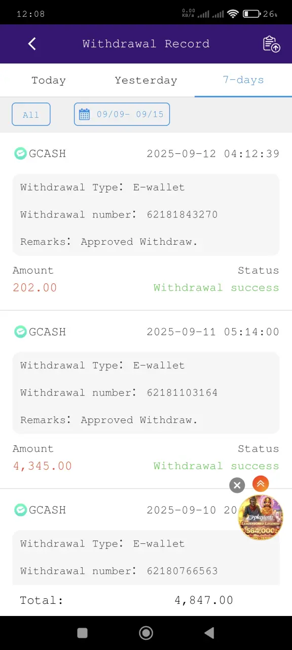
Task: Tap the 4,345.00 amount record
Action: coord(43,466)
